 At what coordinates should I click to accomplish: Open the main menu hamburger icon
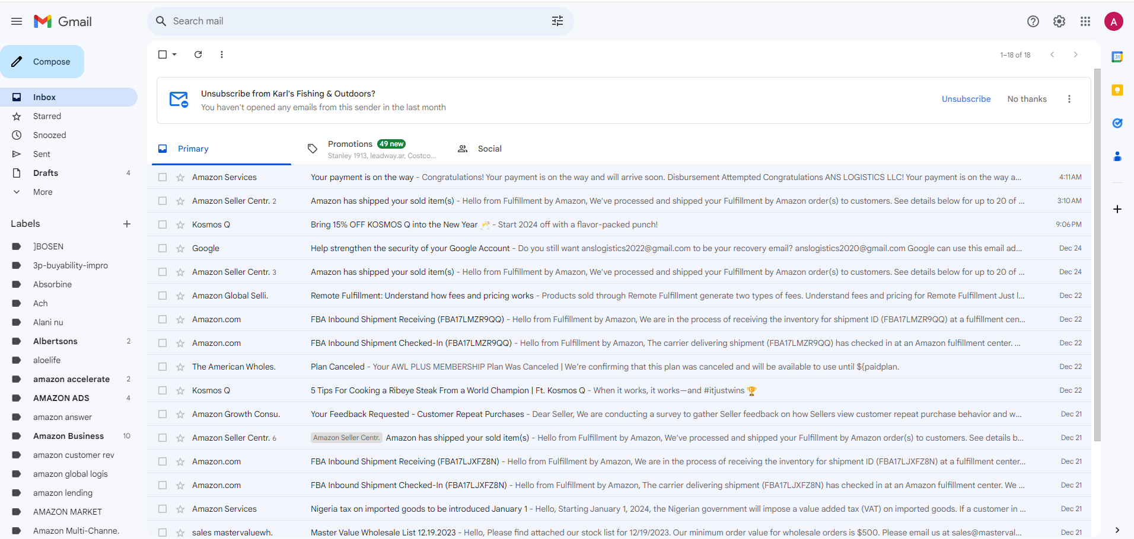tap(17, 21)
